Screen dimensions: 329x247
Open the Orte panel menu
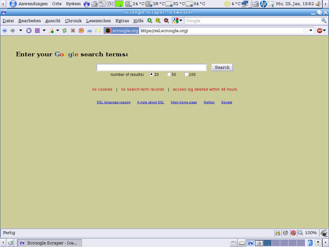pyautogui.click(x=57, y=4)
